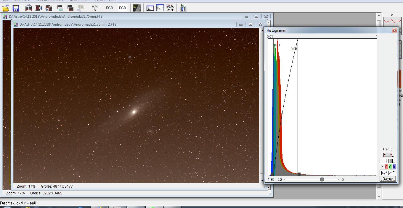This screenshot has height=208, width=403.
Task: Click the gamma slider thumb in Histogramm
Action: (322, 179)
